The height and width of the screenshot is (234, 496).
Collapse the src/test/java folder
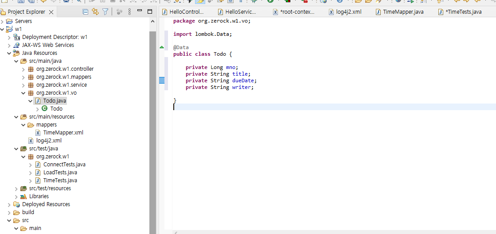pyautogui.click(x=16, y=149)
